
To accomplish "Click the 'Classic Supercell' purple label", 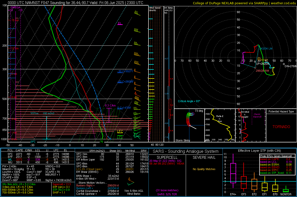I will point(257,115).
